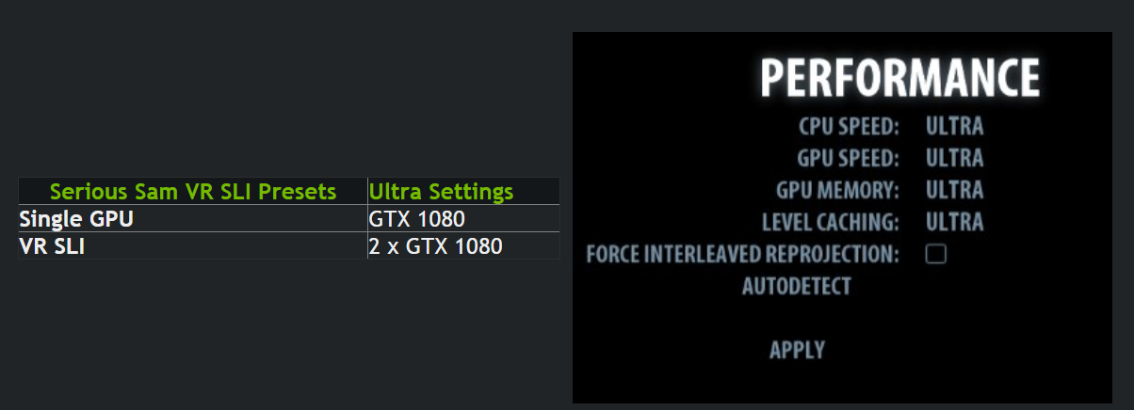Select the Level Caching label
The height and width of the screenshot is (410, 1134).
point(831,222)
